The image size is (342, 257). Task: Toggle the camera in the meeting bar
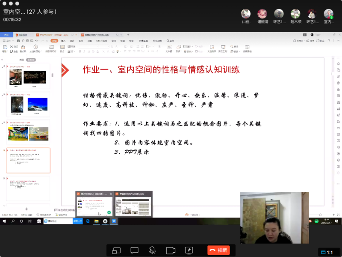[171, 250]
